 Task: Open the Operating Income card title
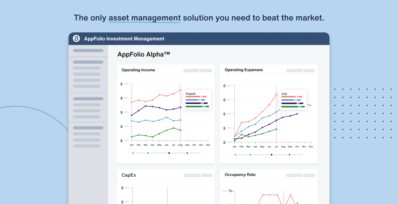[138, 70]
